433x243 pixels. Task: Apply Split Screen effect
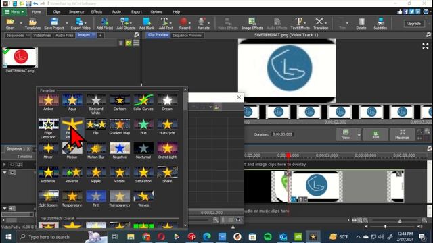[x=48, y=198]
